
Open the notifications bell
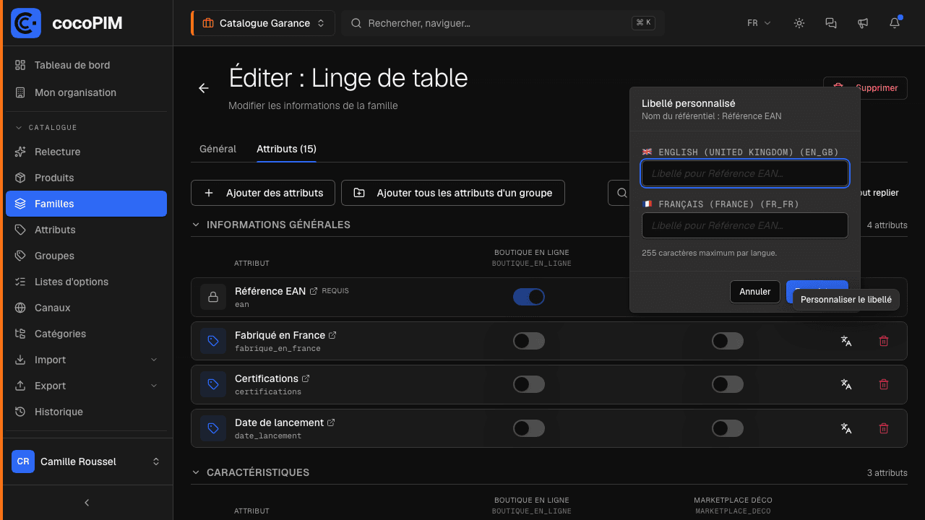pyautogui.click(x=895, y=23)
